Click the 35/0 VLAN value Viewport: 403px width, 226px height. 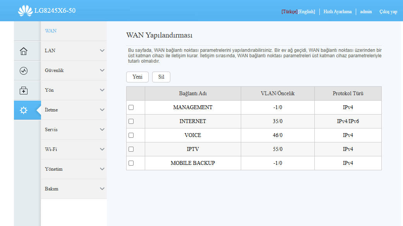click(x=278, y=121)
